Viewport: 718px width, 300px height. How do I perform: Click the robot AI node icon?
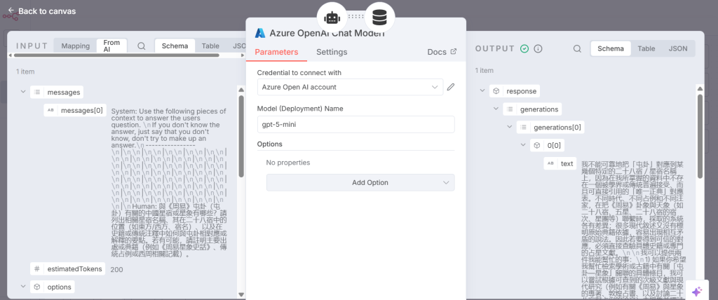(x=332, y=16)
